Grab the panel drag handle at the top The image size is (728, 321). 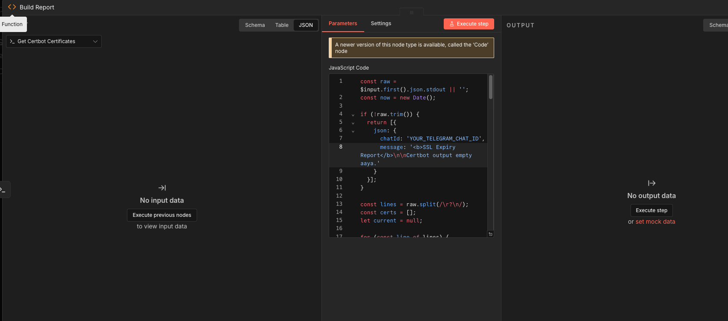click(412, 12)
